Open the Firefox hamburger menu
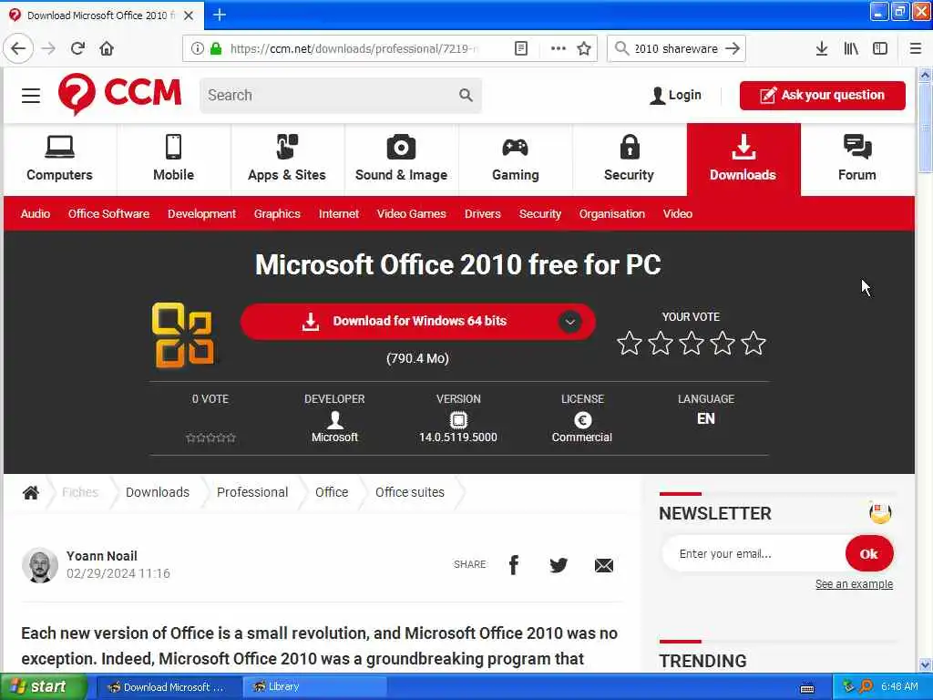 pos(915,48)
